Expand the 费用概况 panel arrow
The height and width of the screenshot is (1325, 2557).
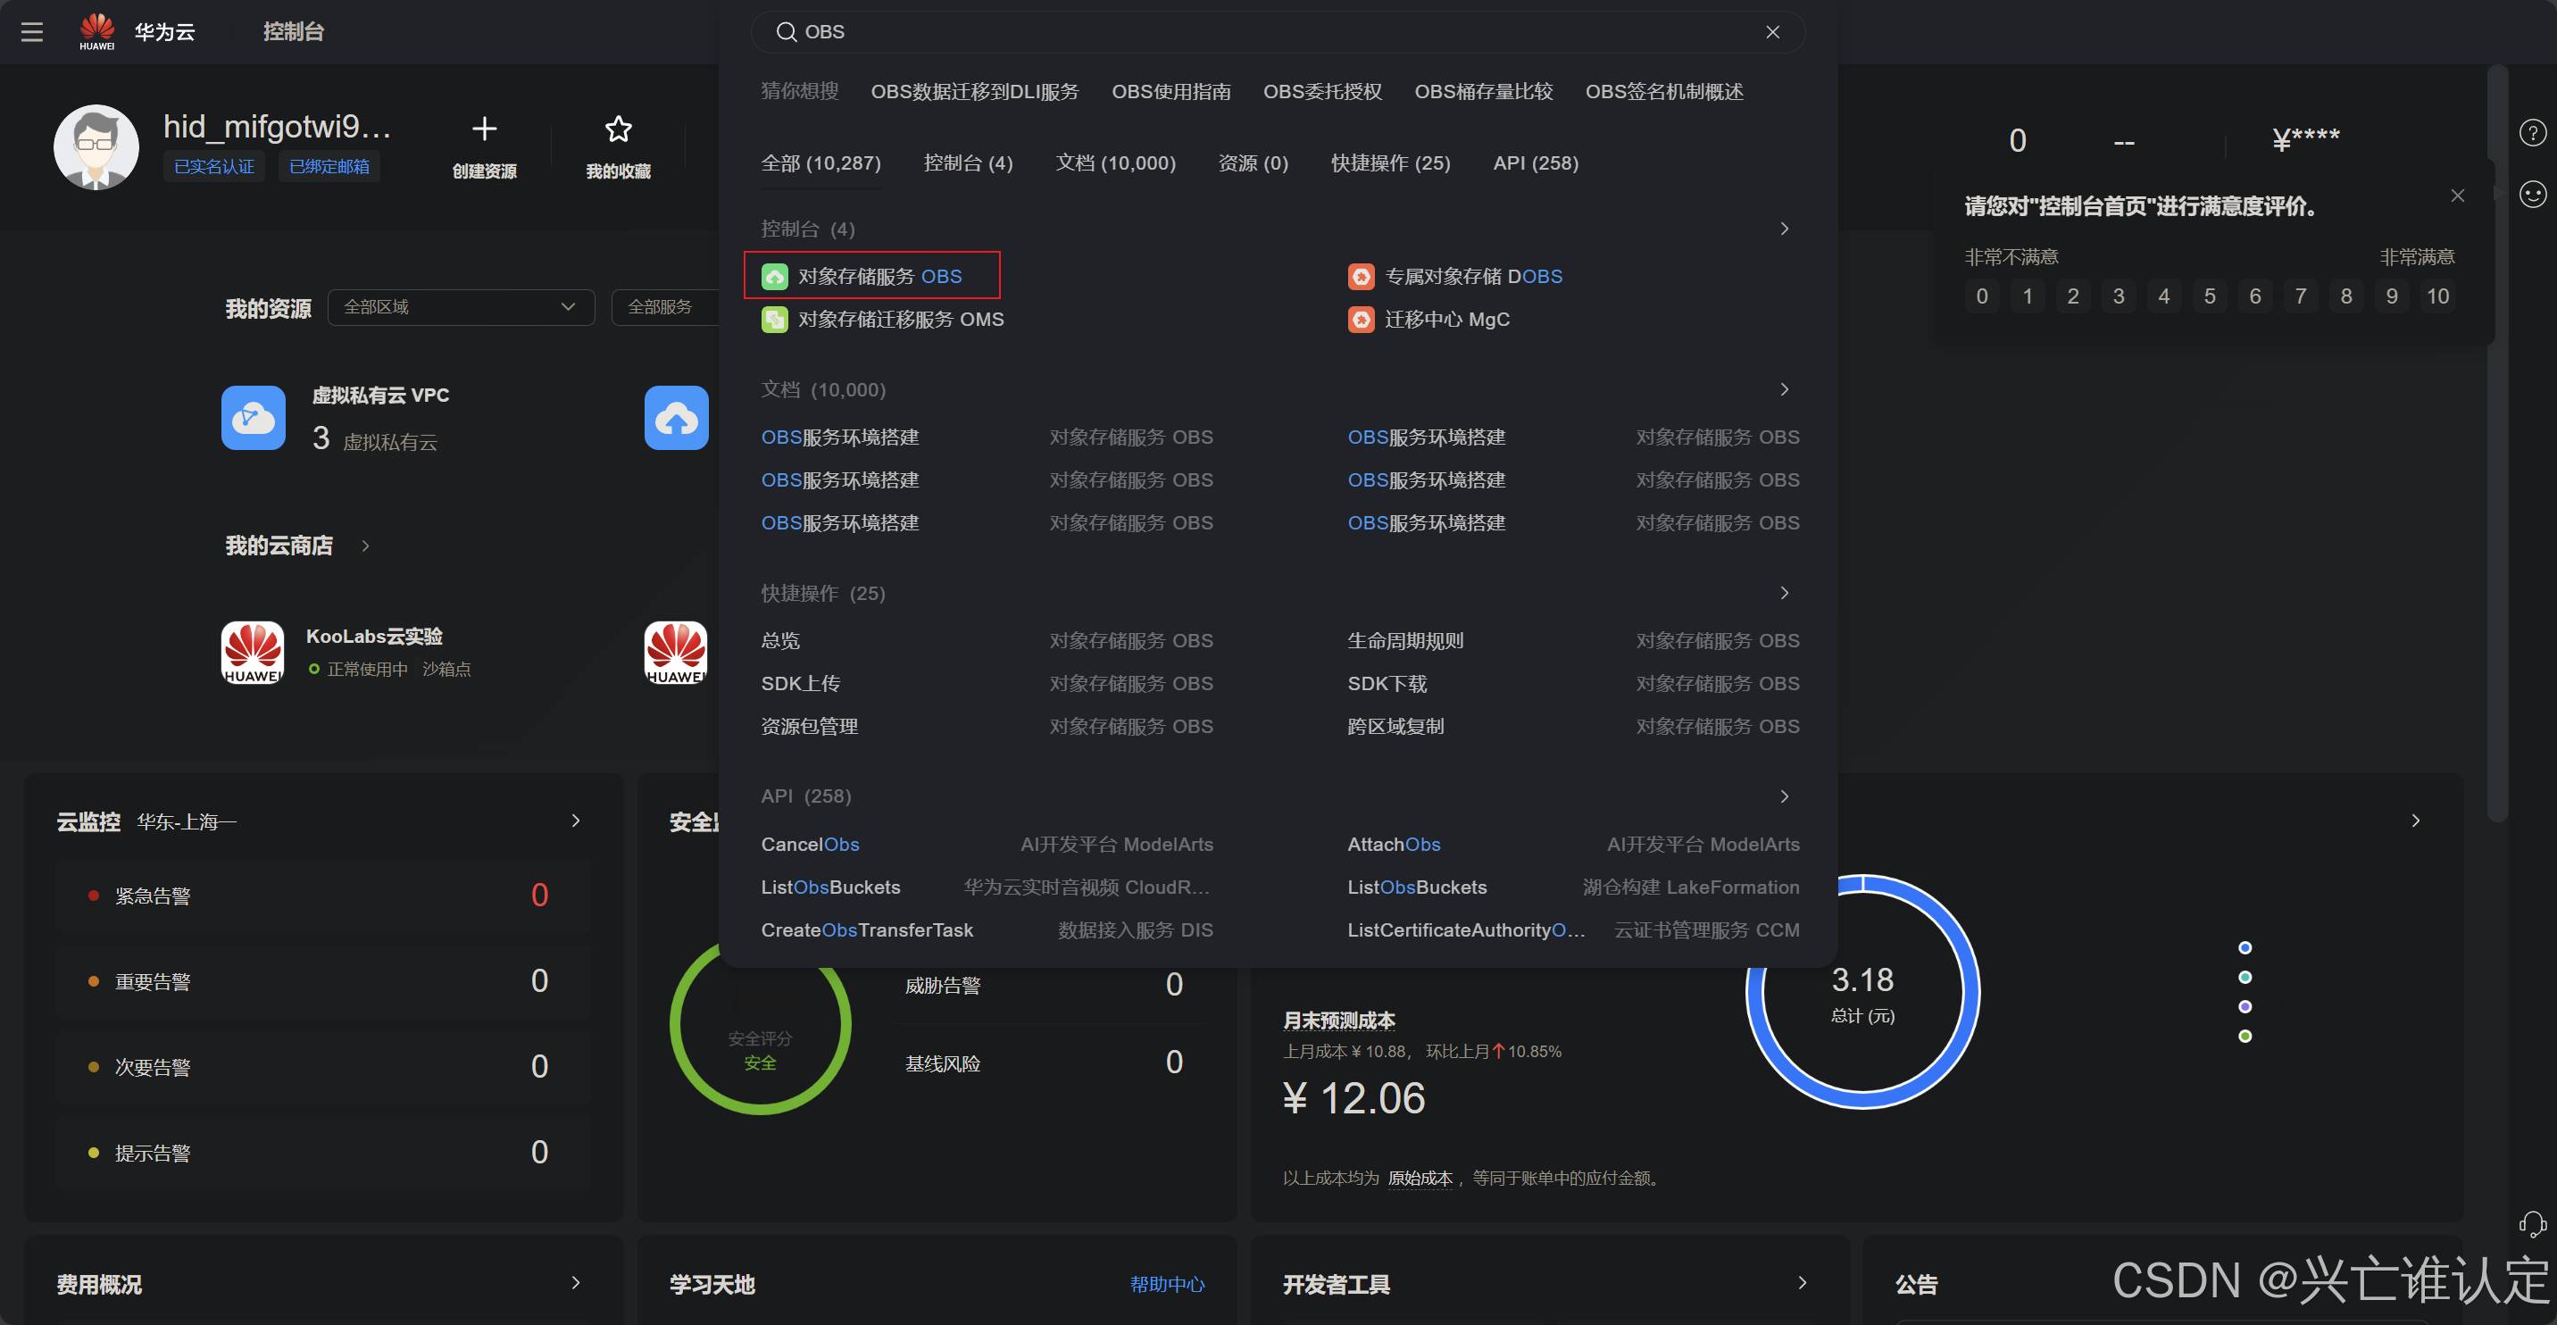tap(576, 1283)
